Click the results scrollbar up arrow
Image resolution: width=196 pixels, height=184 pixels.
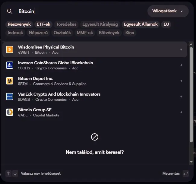click(191, 44)
